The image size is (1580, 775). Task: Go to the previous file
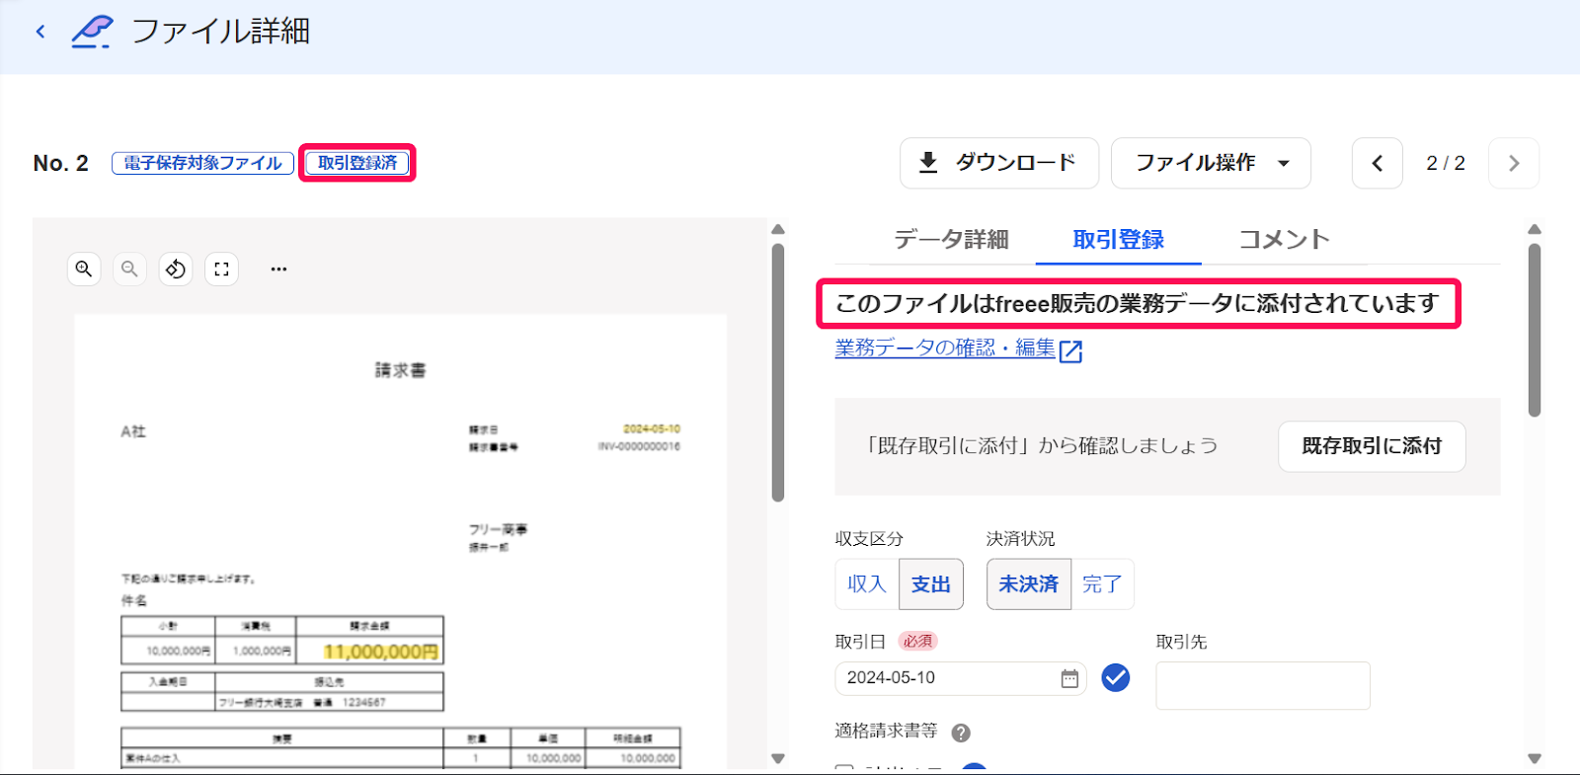1378,163
